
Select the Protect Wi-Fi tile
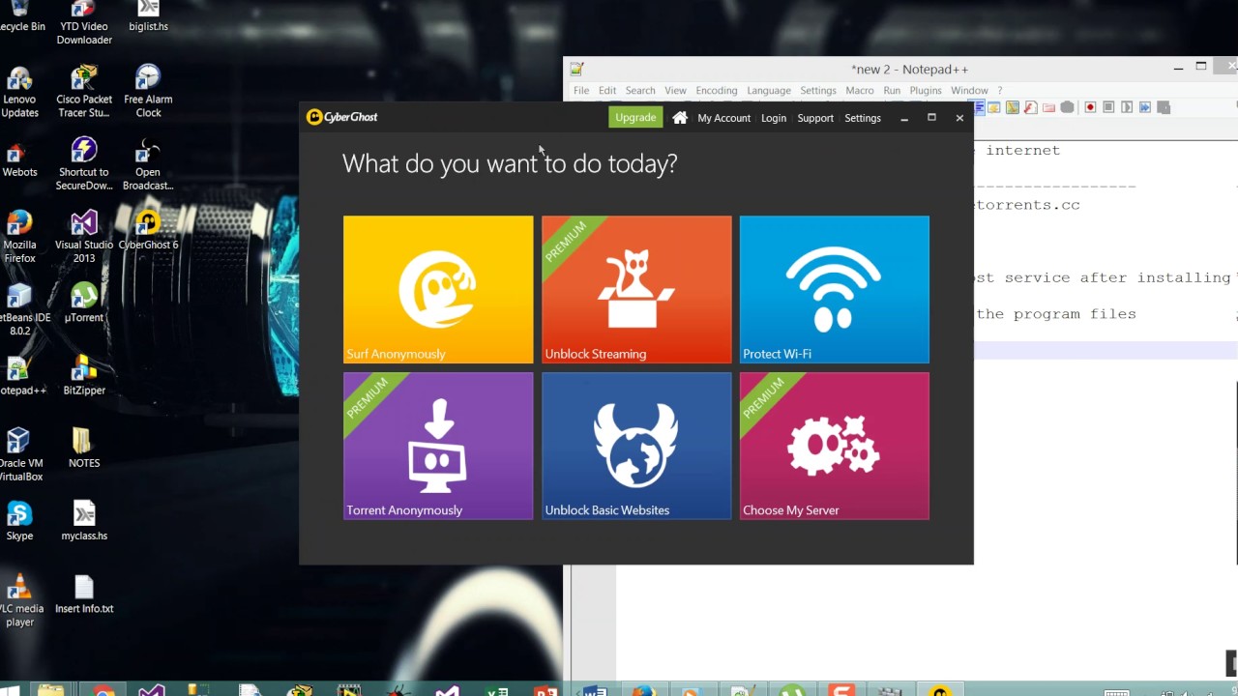[x=835, y=289]
